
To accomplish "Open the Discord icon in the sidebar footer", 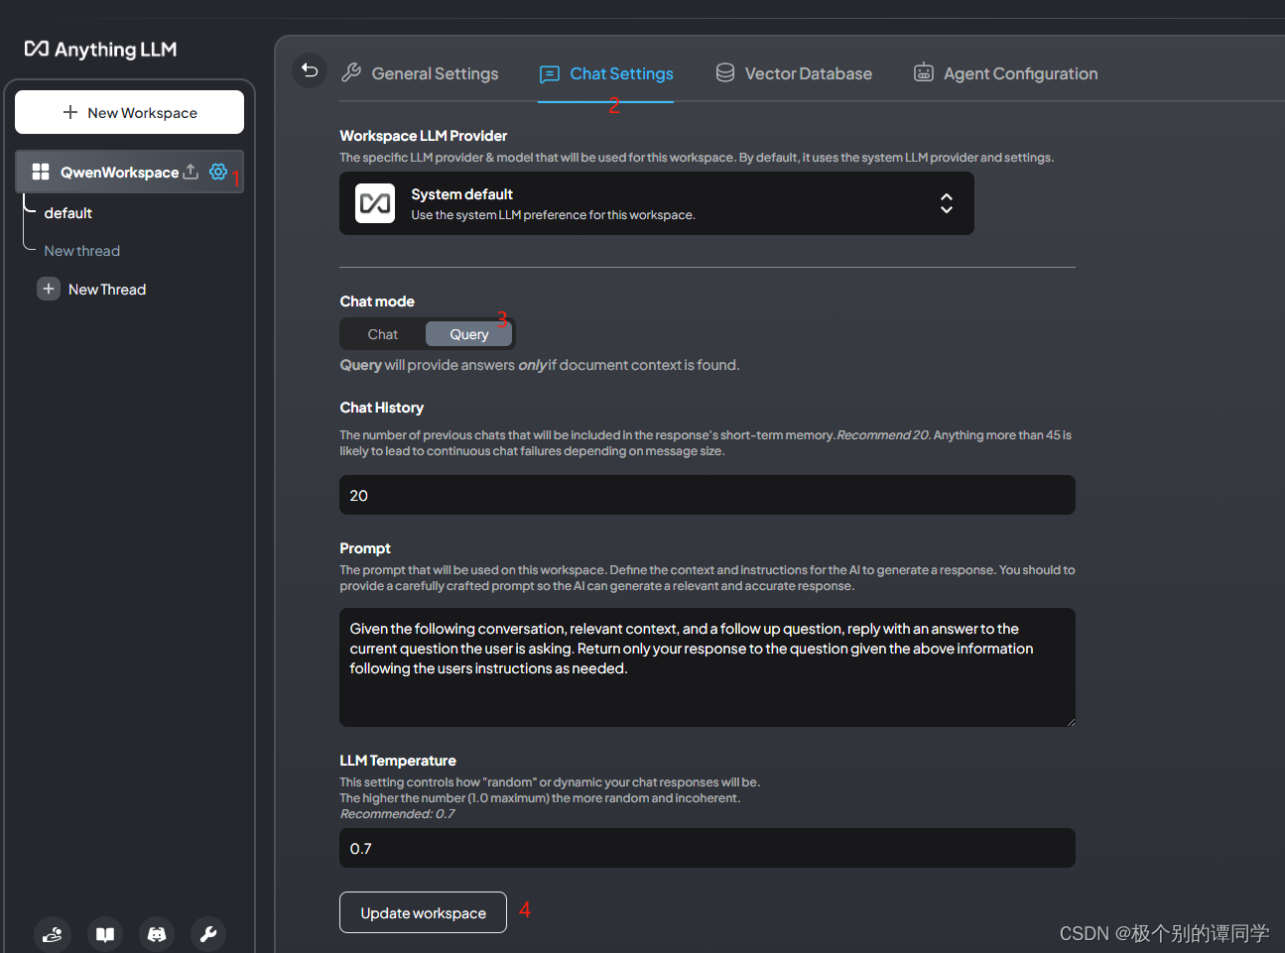I will 157,934.
